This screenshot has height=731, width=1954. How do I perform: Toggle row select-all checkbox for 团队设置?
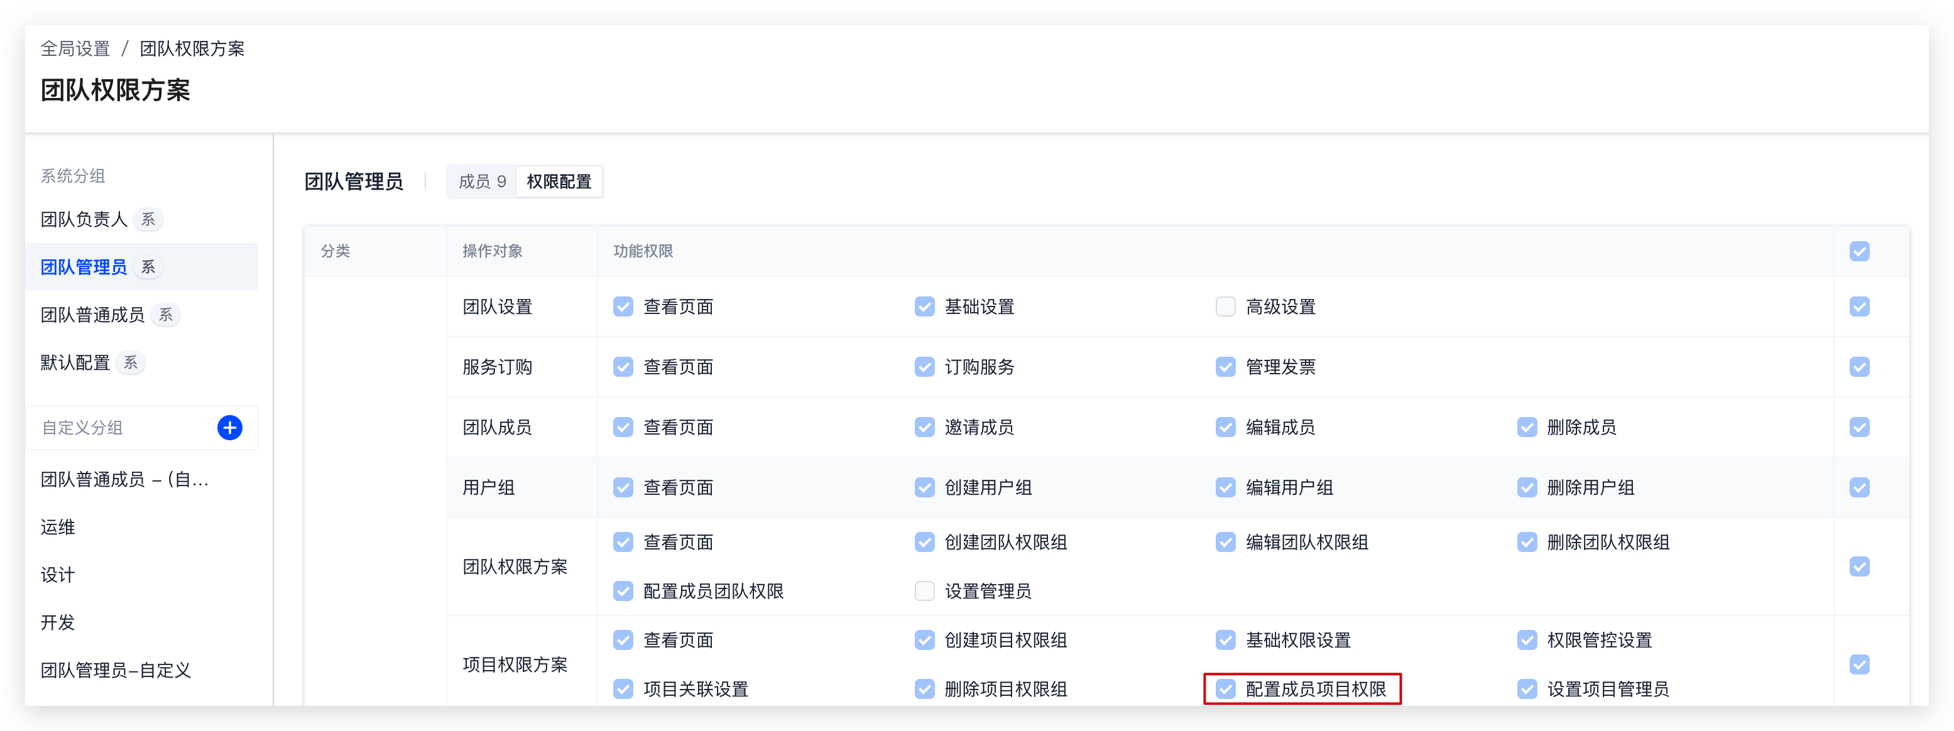[x=1859, y=306]
